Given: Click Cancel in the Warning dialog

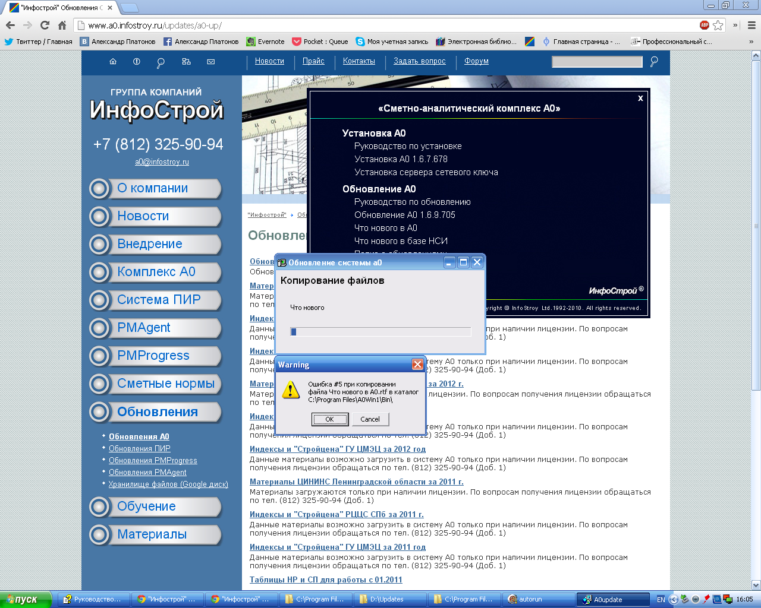Looking at the screenshot, I should [370, 419].
